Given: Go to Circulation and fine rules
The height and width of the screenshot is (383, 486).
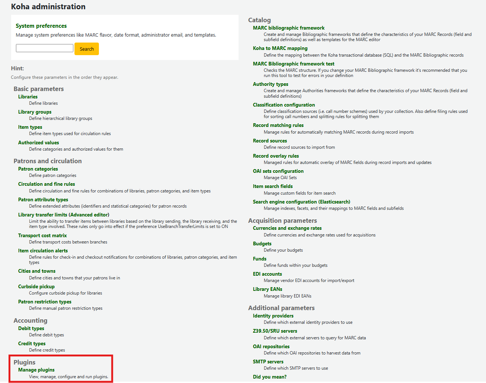Looking at the screenshot, I should pos(47,184).
